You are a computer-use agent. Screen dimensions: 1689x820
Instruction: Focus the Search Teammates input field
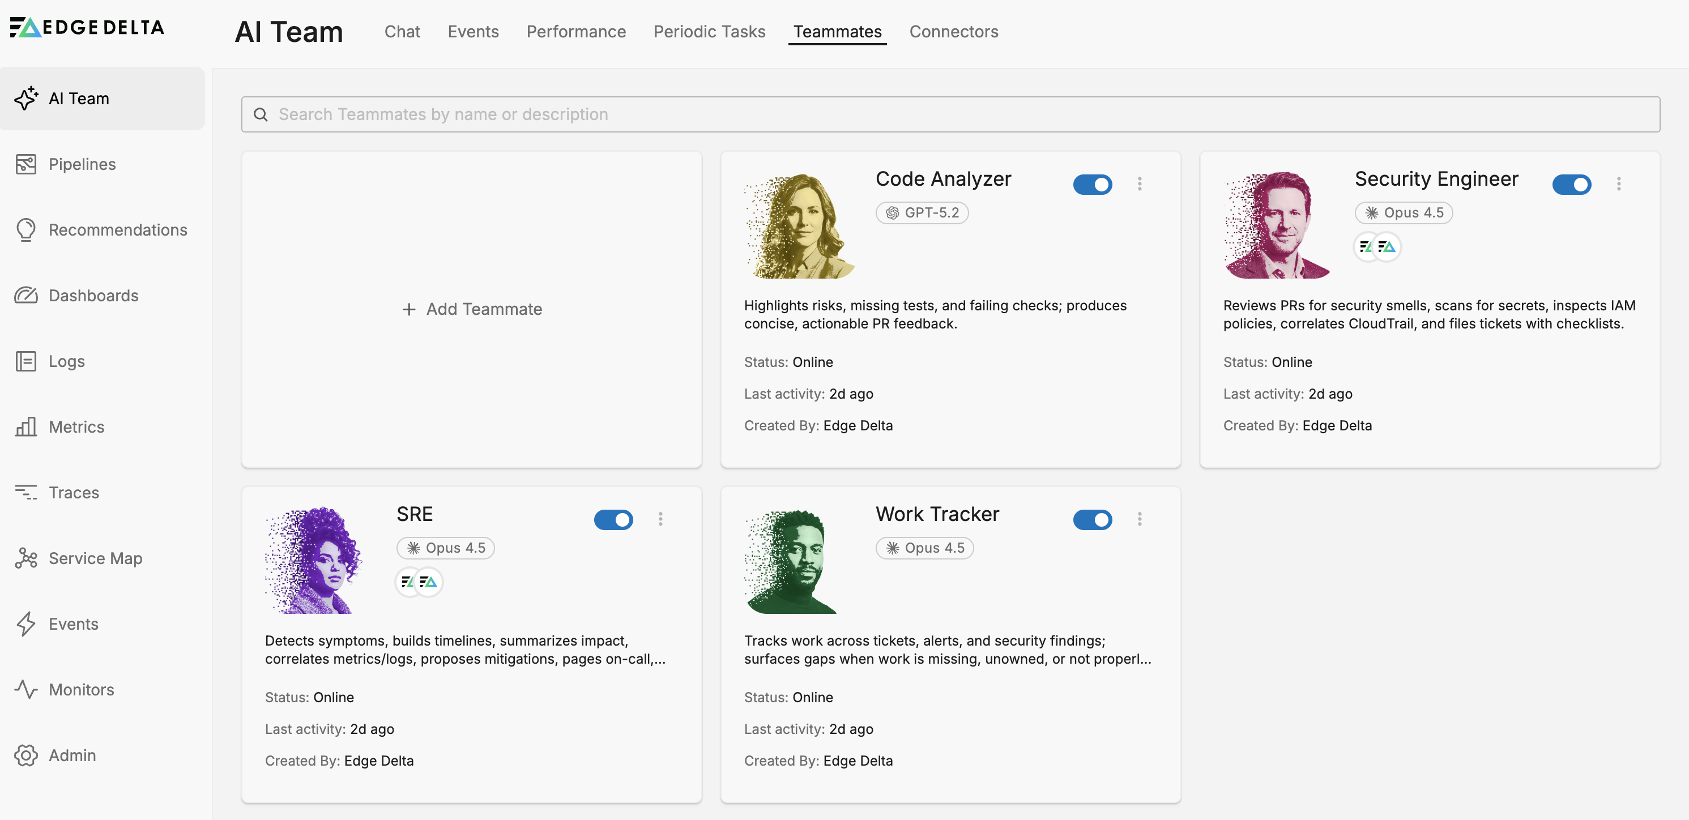tap(951, 114)
